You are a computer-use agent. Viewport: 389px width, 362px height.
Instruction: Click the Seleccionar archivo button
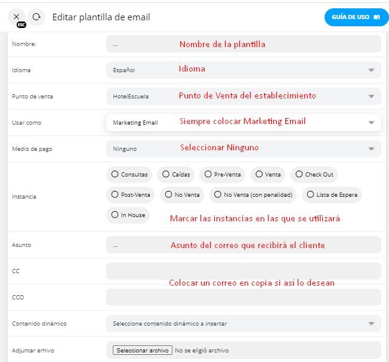click(x=143, y=350)
